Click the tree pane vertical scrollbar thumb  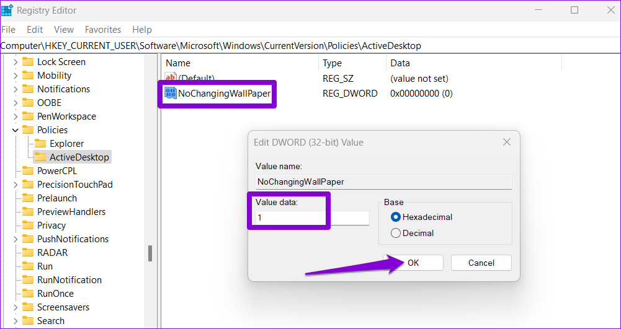click(150, 253)
